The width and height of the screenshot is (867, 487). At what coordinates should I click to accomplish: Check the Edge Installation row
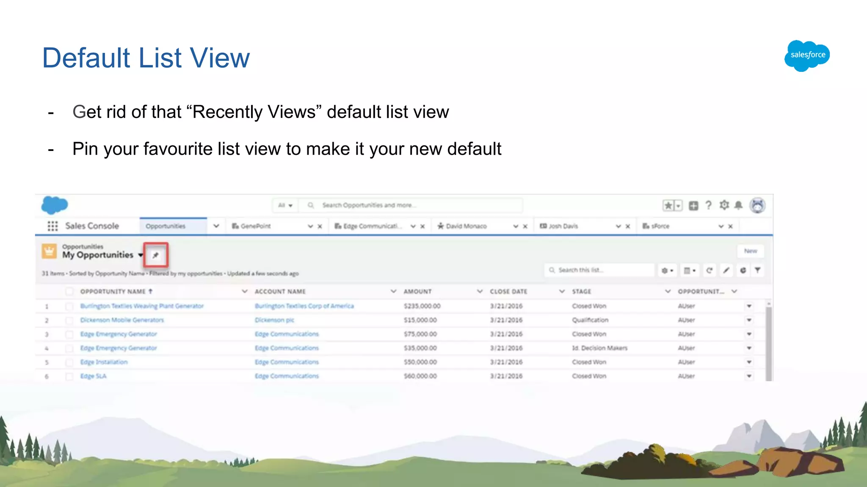tap(69, 362)
